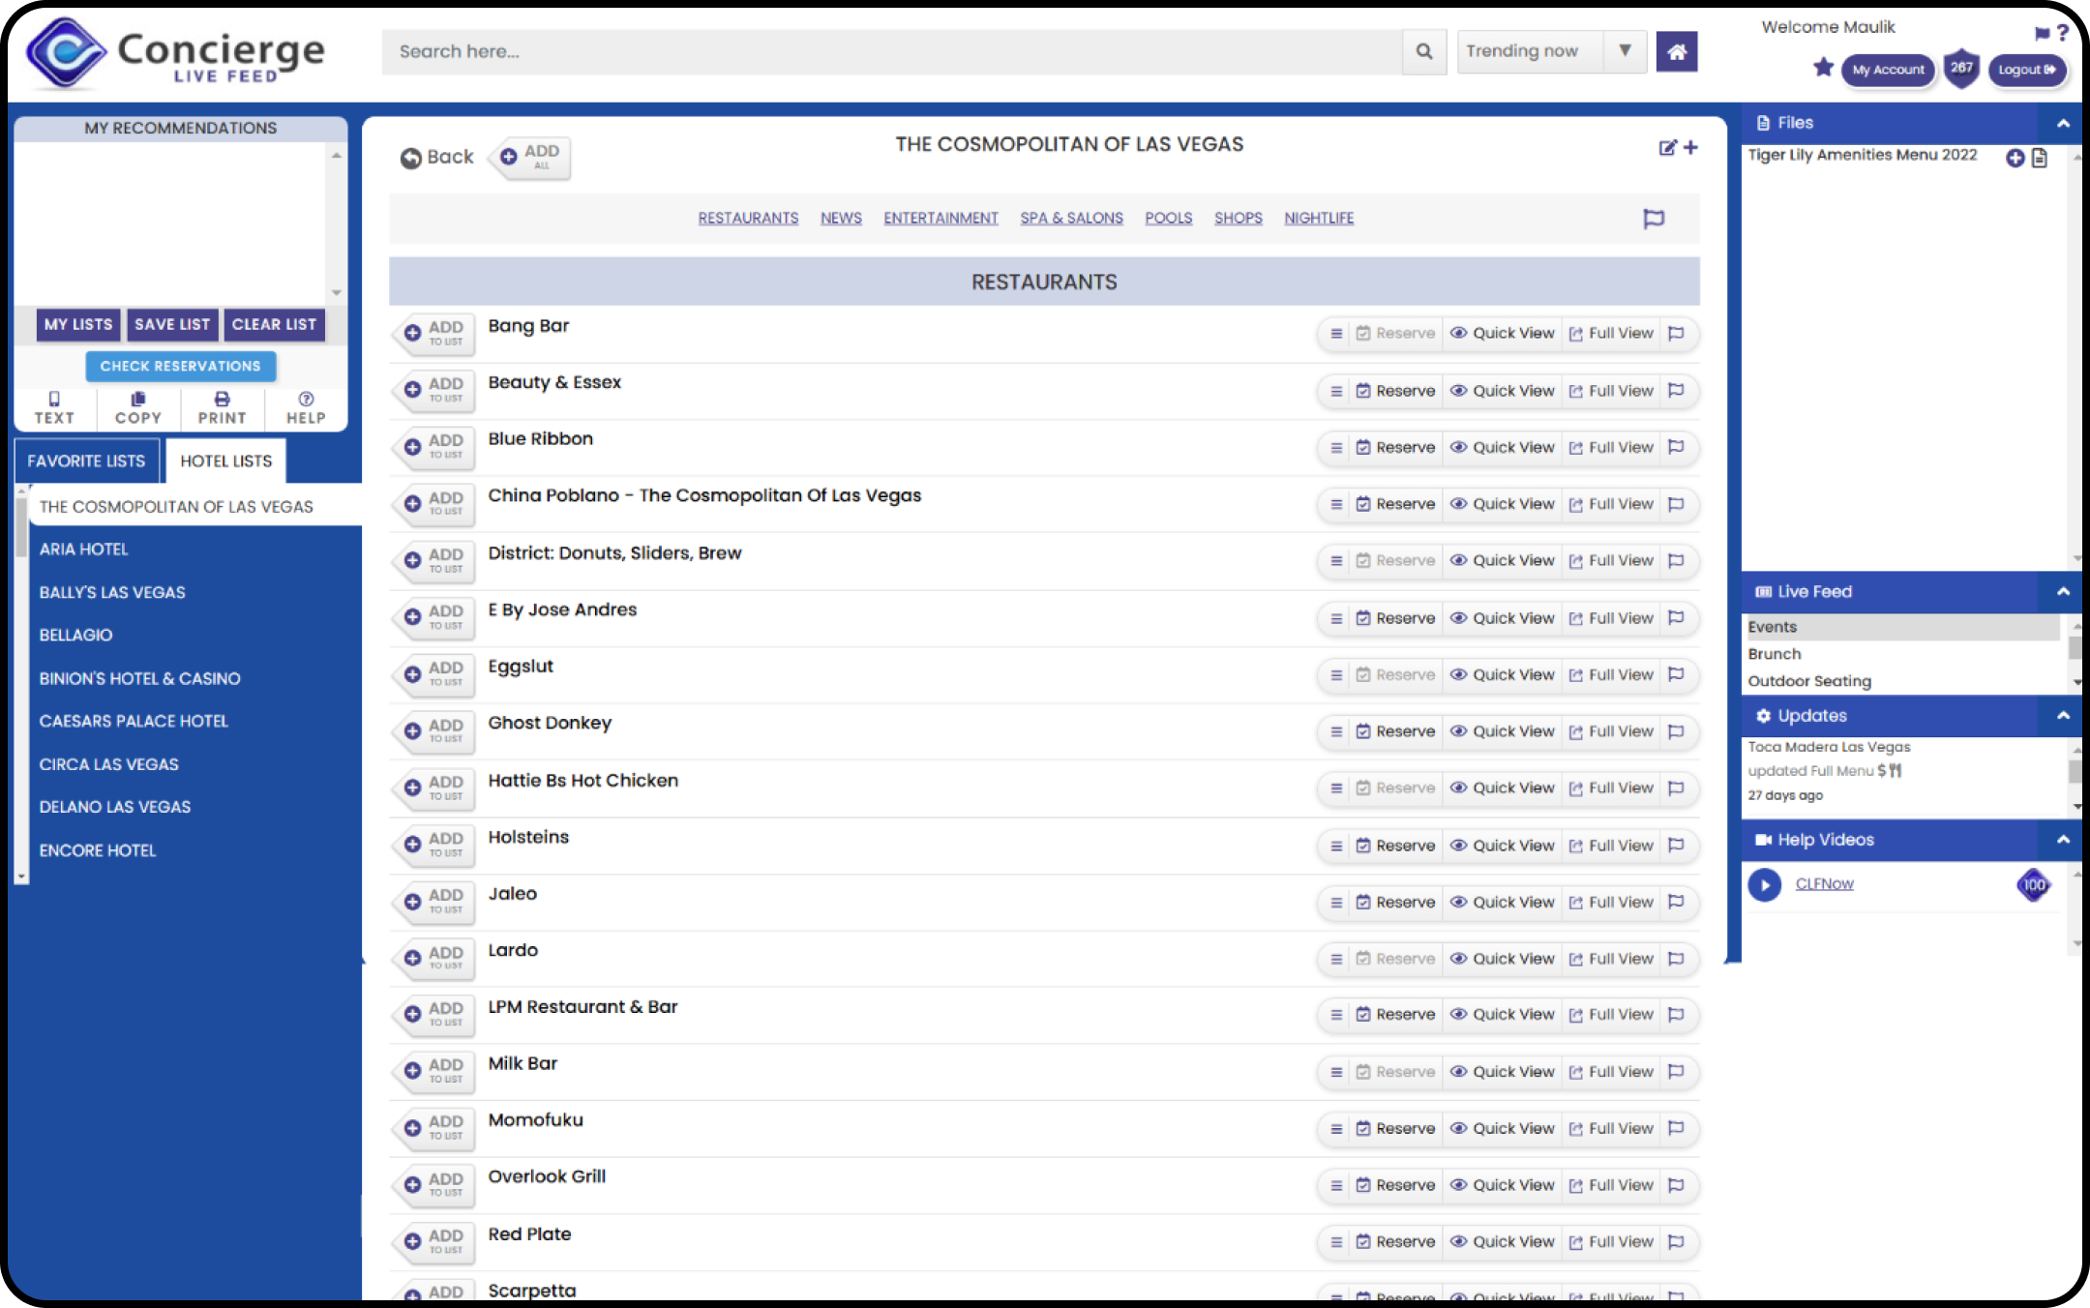Flag the Beauty & Essex row

tap(1677, 391)
